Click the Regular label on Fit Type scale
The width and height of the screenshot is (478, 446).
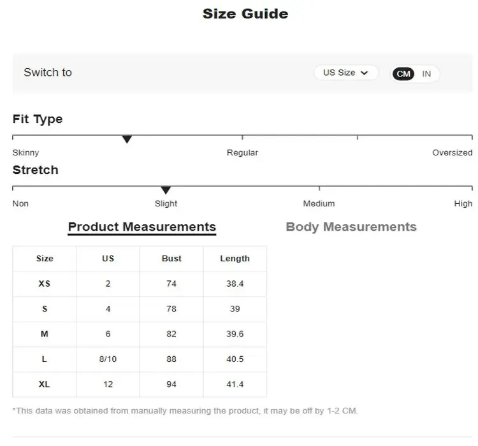(x=242, y=152)
